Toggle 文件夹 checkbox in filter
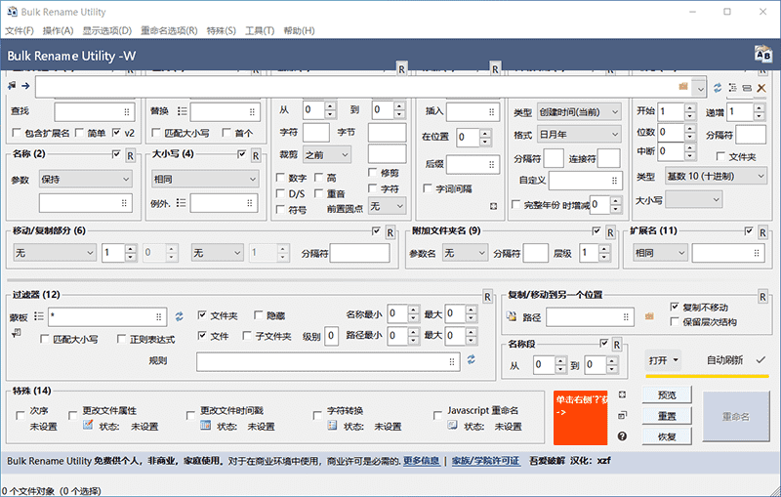Viewport: 781px width, 497px height. pos(202,314)
